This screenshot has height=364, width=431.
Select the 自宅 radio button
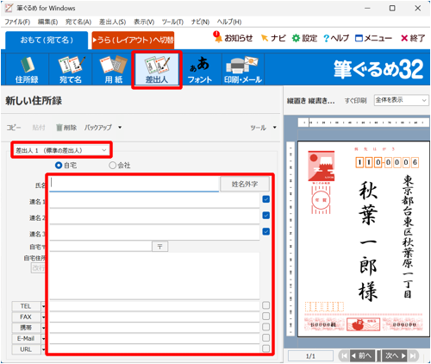pyautogui.click(x=59, y=166)
